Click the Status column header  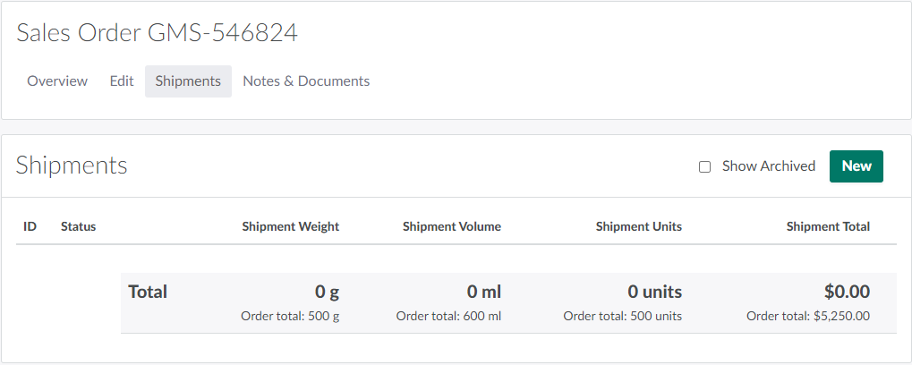click(x=78, y=226)
